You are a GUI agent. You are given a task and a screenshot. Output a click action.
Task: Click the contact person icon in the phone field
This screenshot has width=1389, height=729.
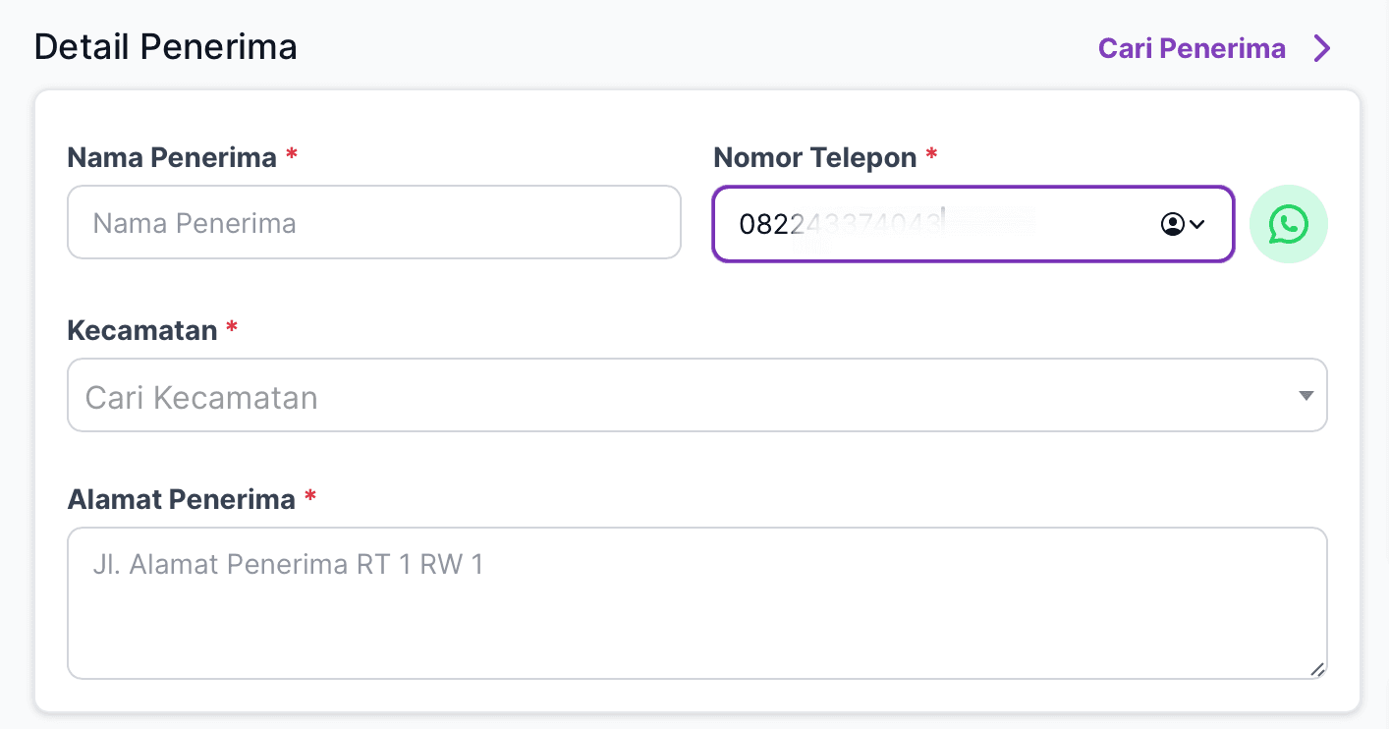tap(1172, 224)
